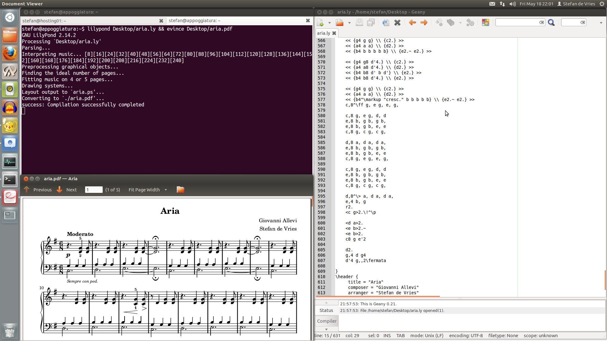This screenshot has width=607, height=341.
Task: Clear the go-to-line field
Action: pyautogui.click(x=583, y=22)
